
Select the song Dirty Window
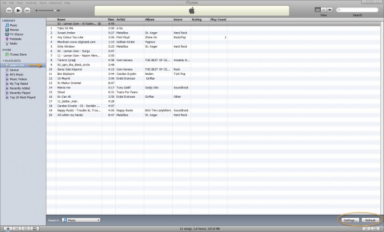coord(66,46)
